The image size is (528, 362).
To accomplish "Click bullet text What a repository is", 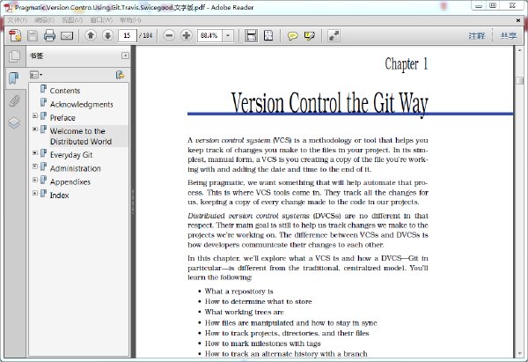I will pyautogui.click(x=238, y=292).
